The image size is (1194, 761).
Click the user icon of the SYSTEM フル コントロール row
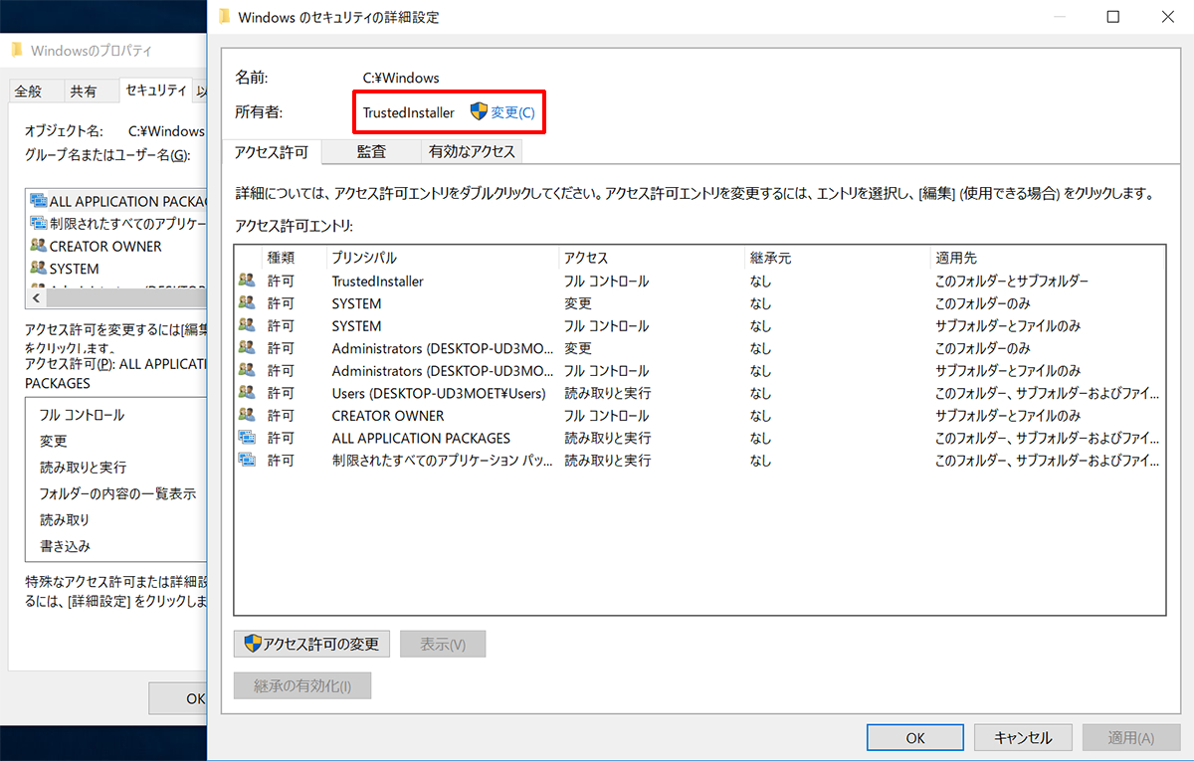[x=247, y=325]
